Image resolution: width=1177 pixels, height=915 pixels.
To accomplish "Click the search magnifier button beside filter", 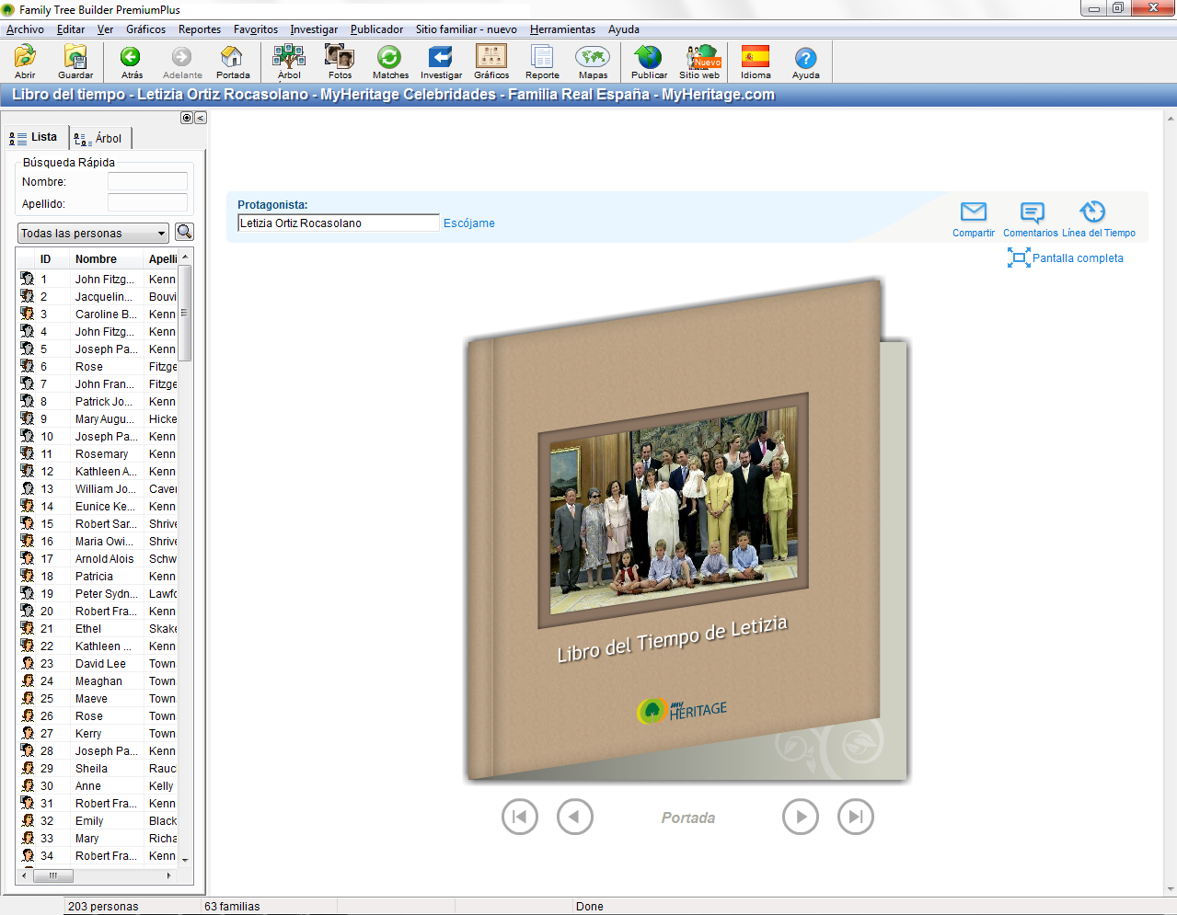I will point(184,233).
